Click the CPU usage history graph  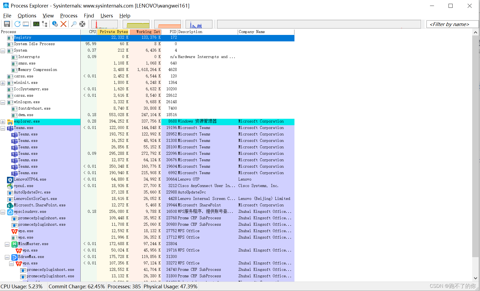[105, 24]
